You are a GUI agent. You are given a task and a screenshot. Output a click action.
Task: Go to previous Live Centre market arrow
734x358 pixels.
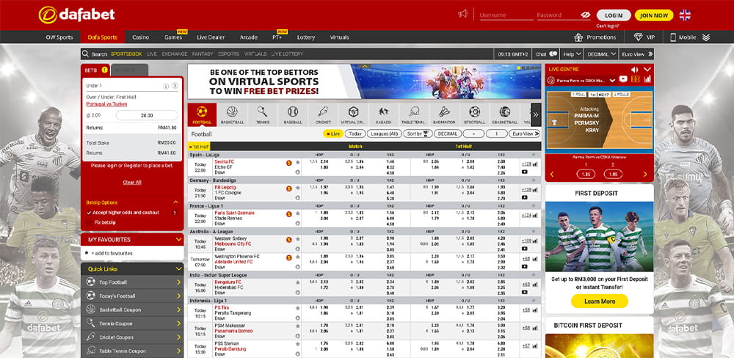pyautogui.click(x=552, y=175)
